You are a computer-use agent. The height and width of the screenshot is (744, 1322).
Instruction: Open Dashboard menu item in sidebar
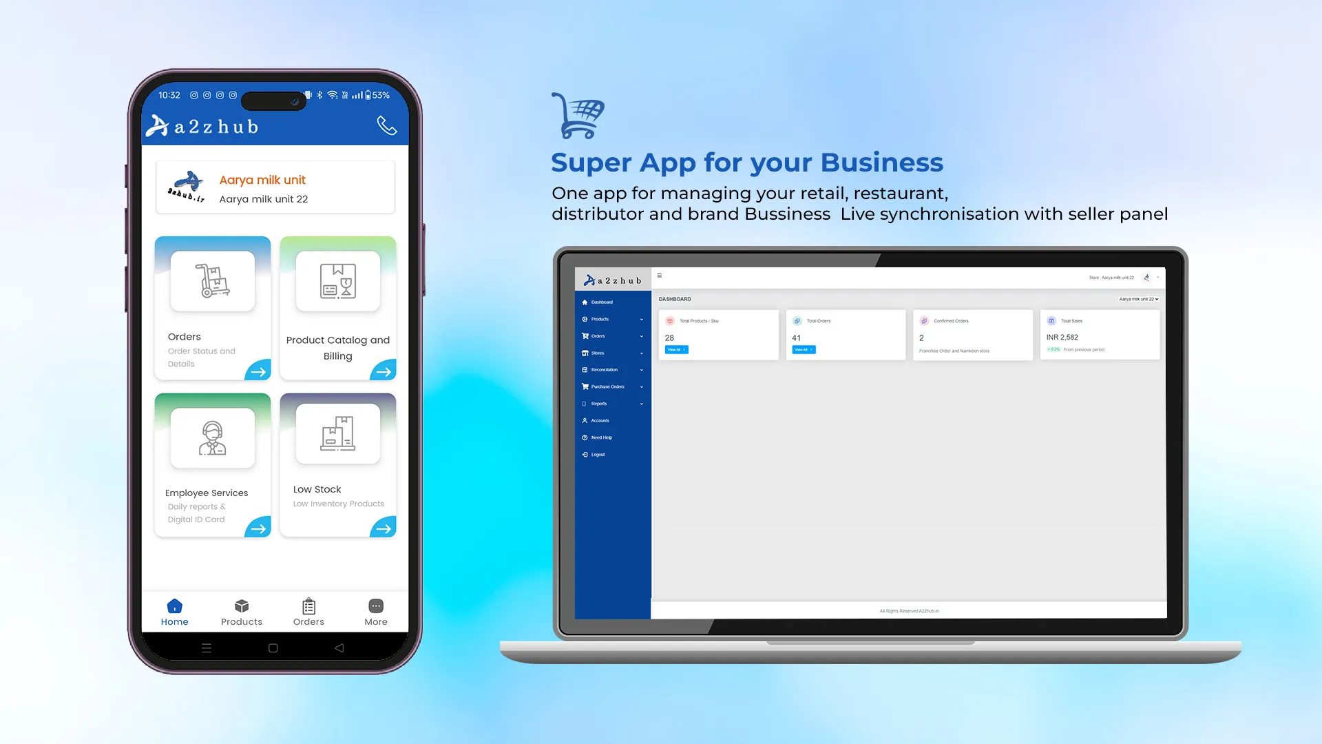600,302
